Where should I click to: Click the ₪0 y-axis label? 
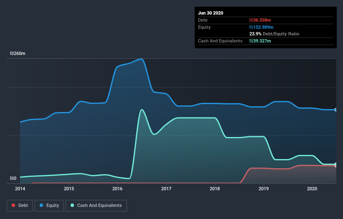13,178
